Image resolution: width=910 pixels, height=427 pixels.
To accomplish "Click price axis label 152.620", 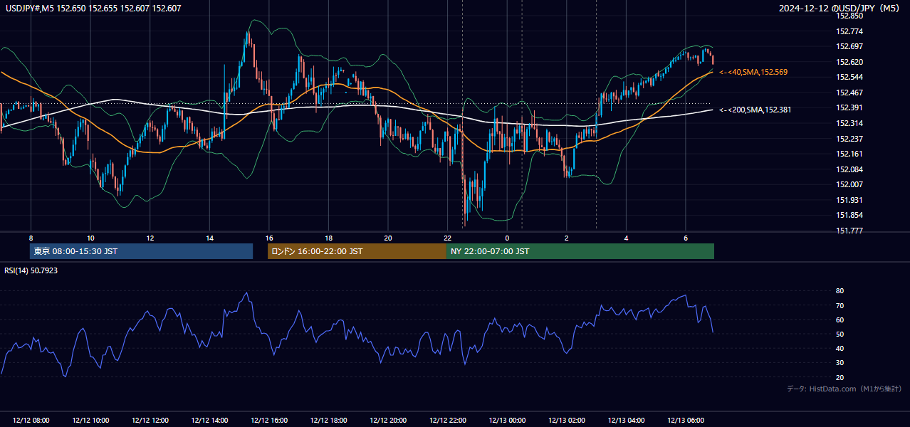I will tap(849, 62).
